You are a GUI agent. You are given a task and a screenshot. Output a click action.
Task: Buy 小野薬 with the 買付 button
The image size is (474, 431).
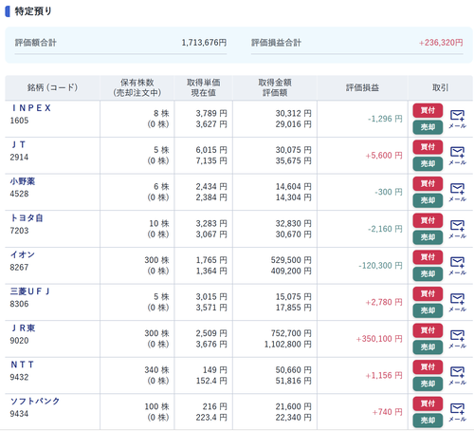click(x=428, y=184)
